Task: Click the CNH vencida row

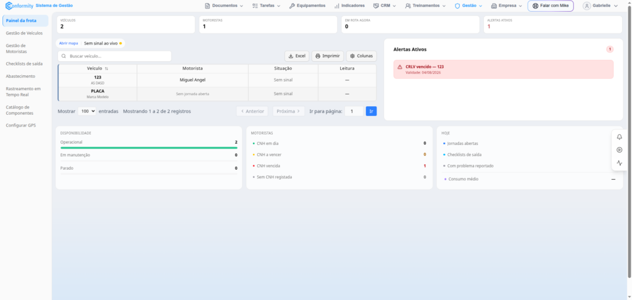Action: (x=339, y=165)
